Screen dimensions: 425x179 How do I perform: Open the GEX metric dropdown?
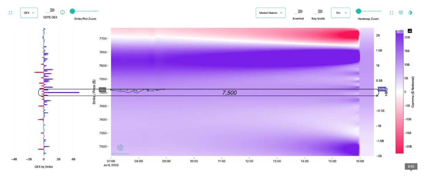coord(29,13)
